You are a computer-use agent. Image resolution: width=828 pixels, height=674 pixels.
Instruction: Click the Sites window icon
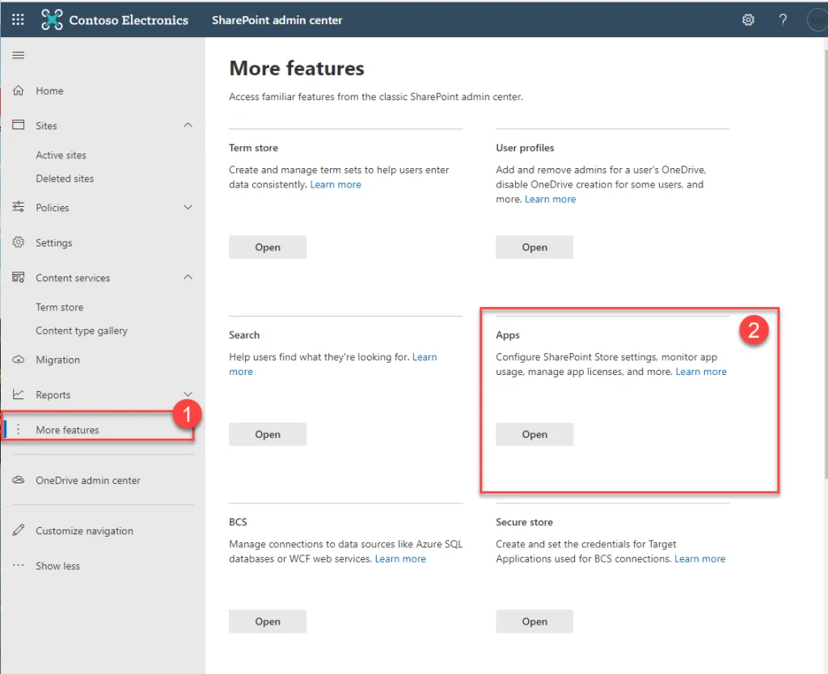tap(19, 125)
